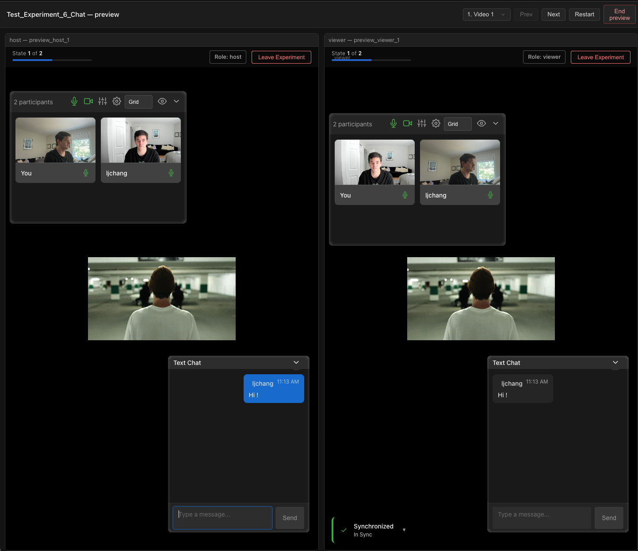638x551 pixels.
Task: Click host state progress bar
Action: (x=52, y=60)
